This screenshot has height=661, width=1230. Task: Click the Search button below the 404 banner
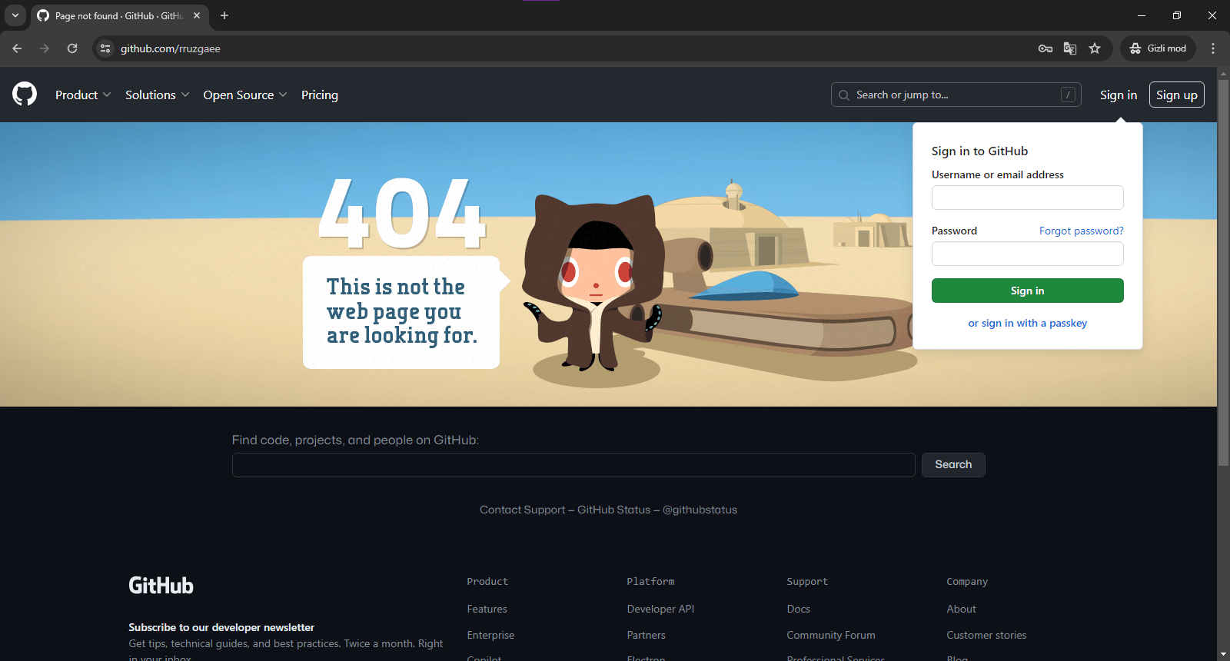[x=953, y=465]
